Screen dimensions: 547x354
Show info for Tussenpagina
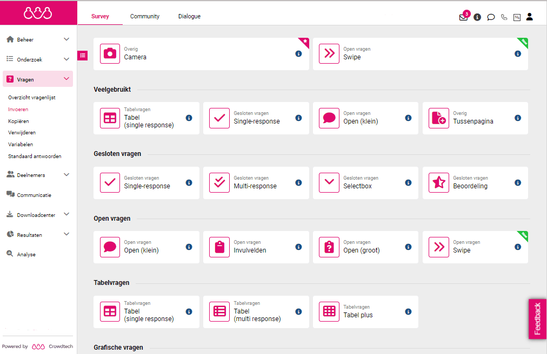click(x=518, y=118)
